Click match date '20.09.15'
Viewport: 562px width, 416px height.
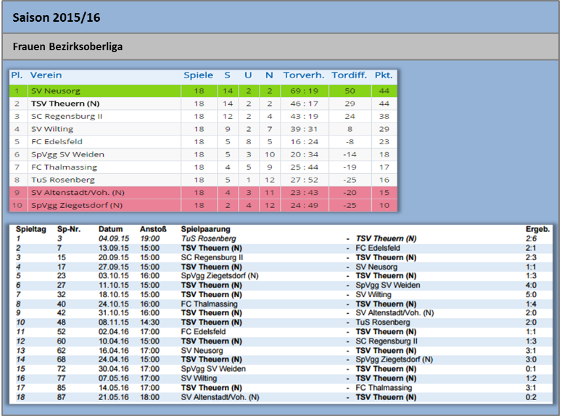[x=114, y=257]
